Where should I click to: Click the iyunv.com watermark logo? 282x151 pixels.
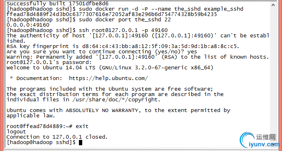coord(260,140)
